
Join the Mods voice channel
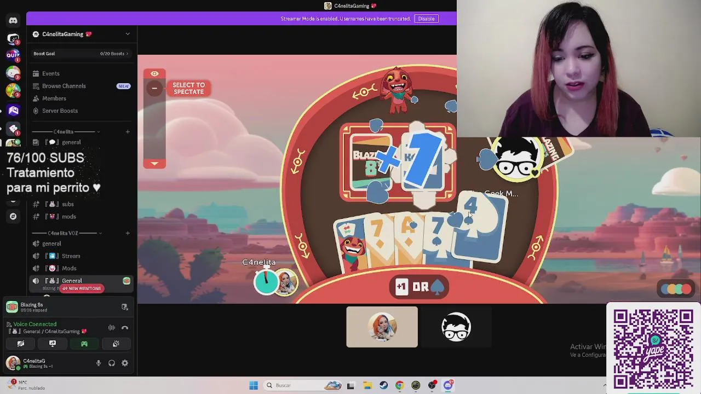click(x=82, y=268)
